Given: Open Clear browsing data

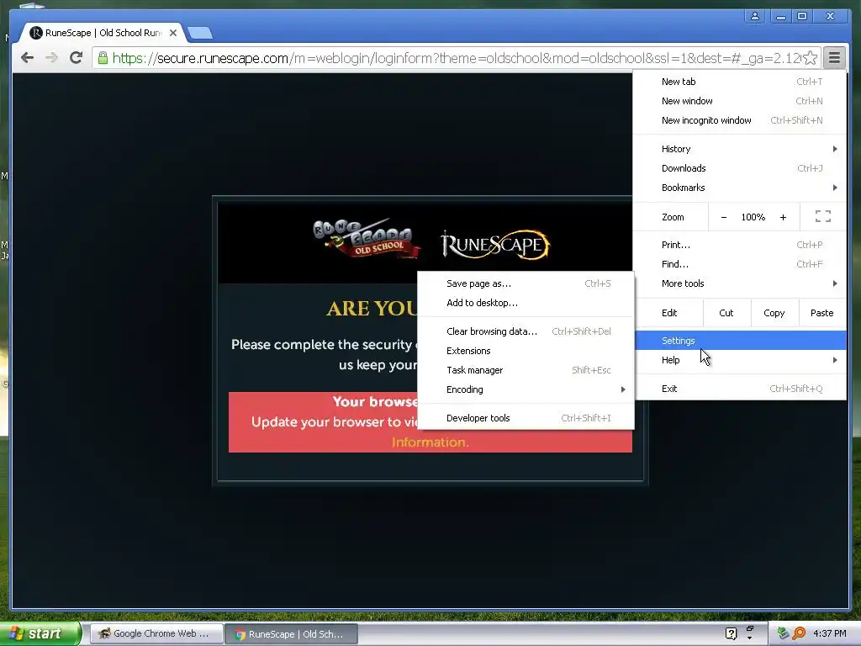Looking at the screenshot, I should [x=526, y=331].
